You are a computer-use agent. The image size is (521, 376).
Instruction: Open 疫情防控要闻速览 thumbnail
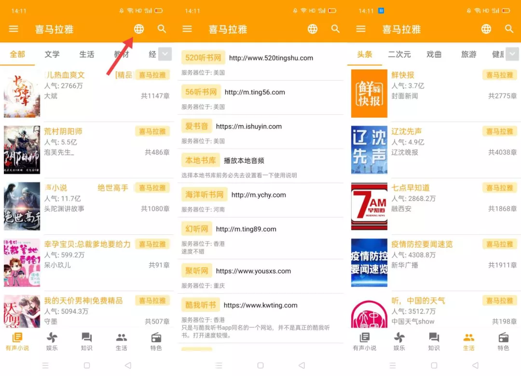[x=369, y=263]
